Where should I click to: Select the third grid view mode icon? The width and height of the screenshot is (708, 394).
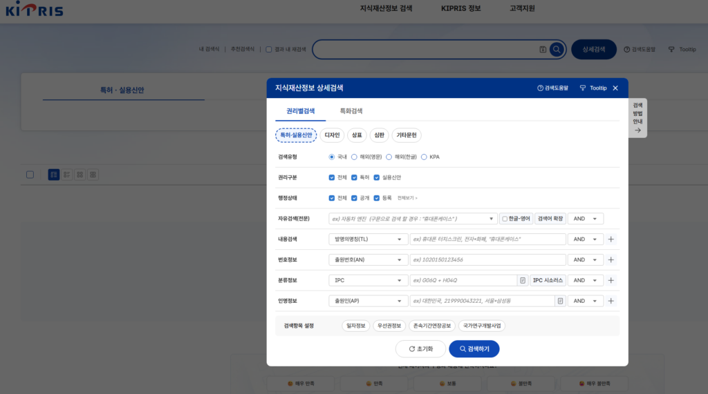(80, 175)
